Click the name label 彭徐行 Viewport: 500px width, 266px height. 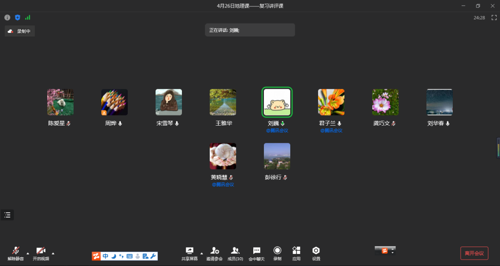(x=273, y=177)
